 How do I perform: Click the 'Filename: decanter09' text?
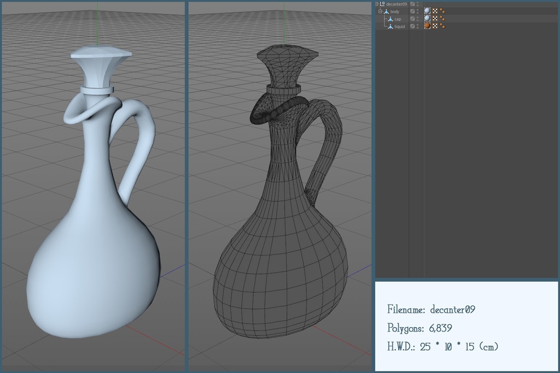coord(431,309)
